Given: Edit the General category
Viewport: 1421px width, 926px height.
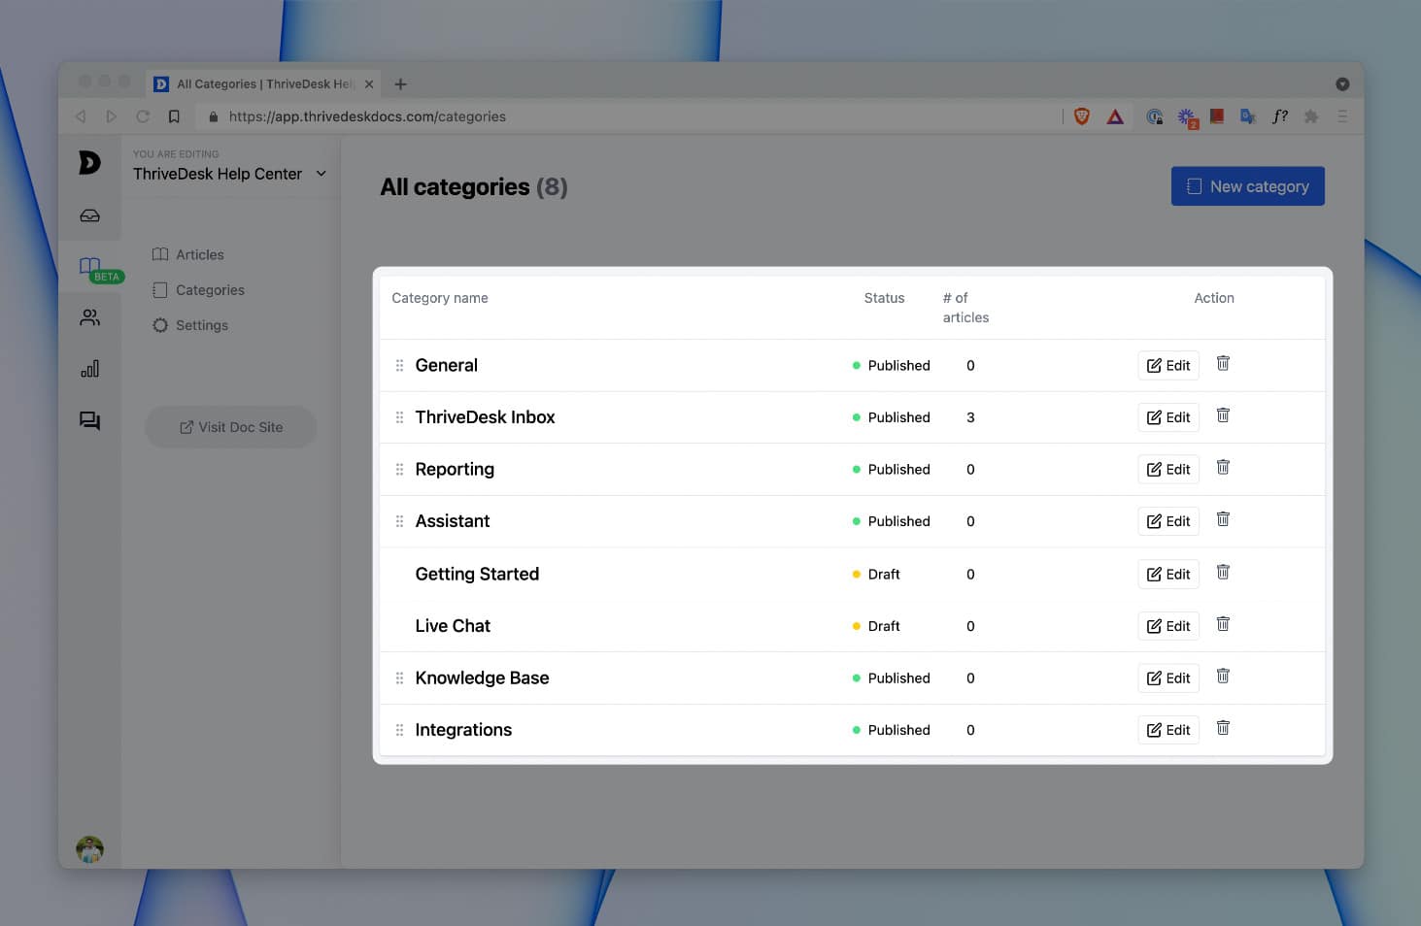Looking at the screenshot, I should click(1168, 366).
